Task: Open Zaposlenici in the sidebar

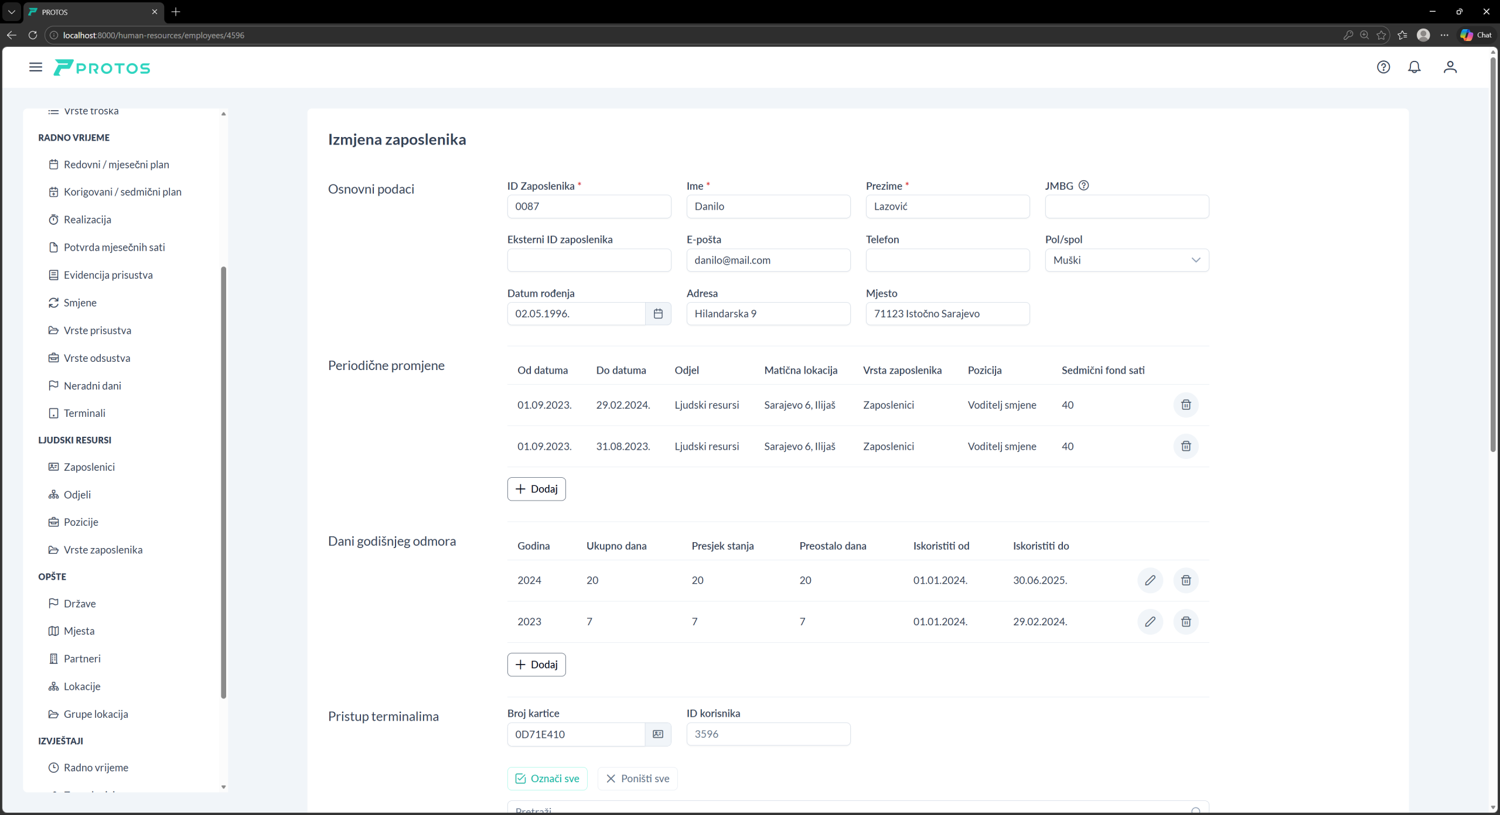Action: (x=89, y=467)
